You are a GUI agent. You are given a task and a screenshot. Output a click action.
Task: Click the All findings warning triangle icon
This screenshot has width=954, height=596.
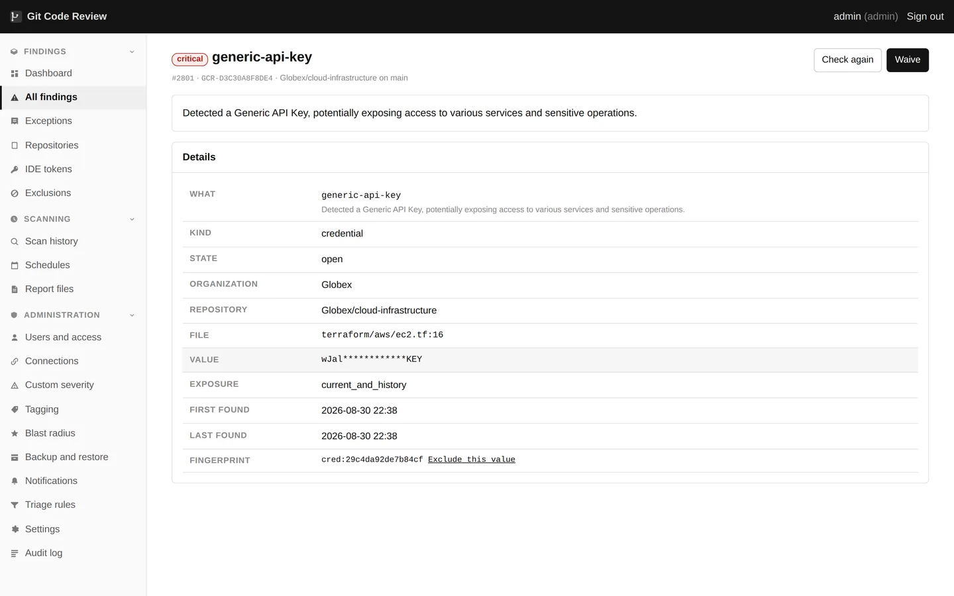pyautogui.click(x=15, y=97)
